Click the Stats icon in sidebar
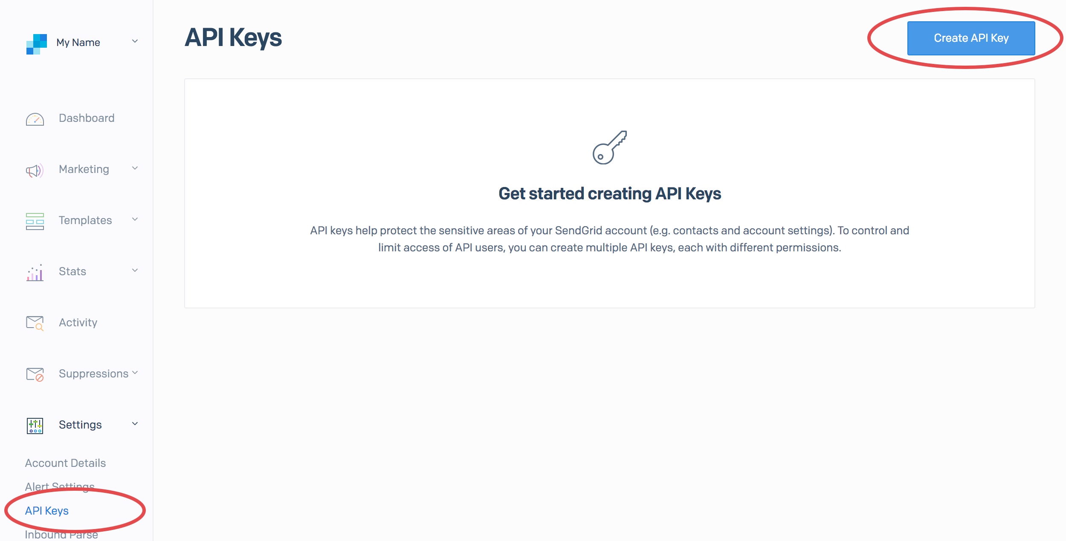Image resolution: width=1066 pixels, height=541 pixels. point(35,270)
